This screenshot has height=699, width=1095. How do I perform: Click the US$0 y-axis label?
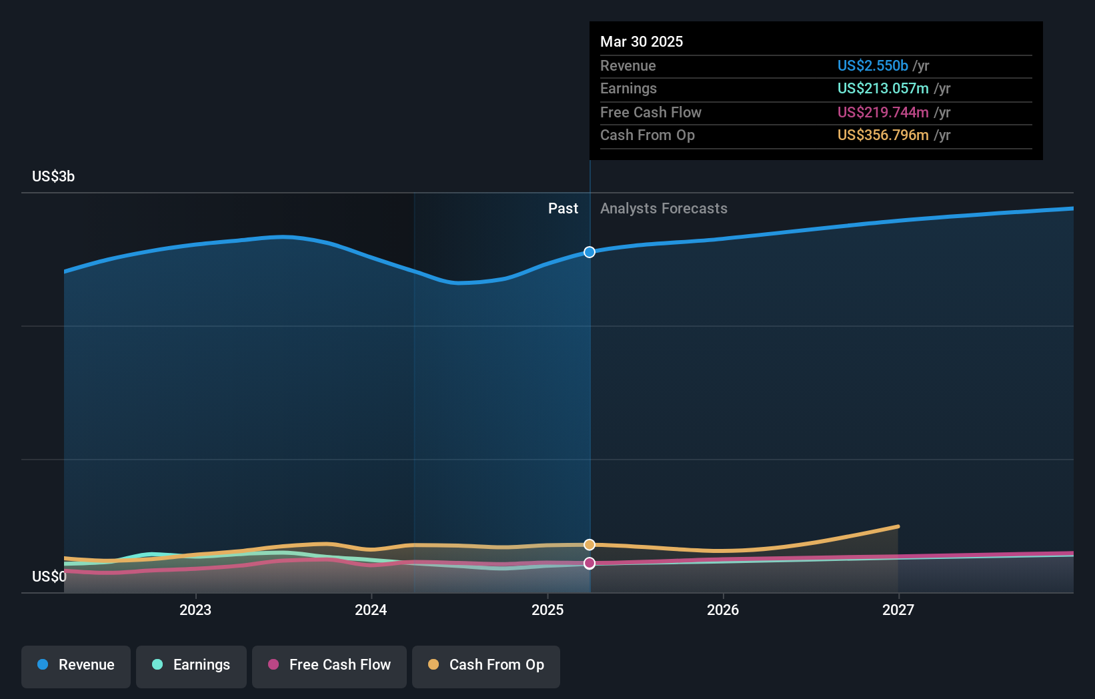(x=49, y=576)
